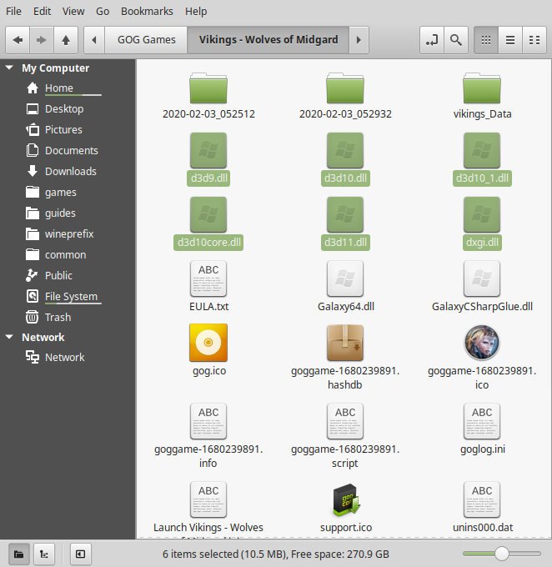Select the GalaxyCSharpGlue.dll file
552x567 pixels.
(x=482, y=286)
